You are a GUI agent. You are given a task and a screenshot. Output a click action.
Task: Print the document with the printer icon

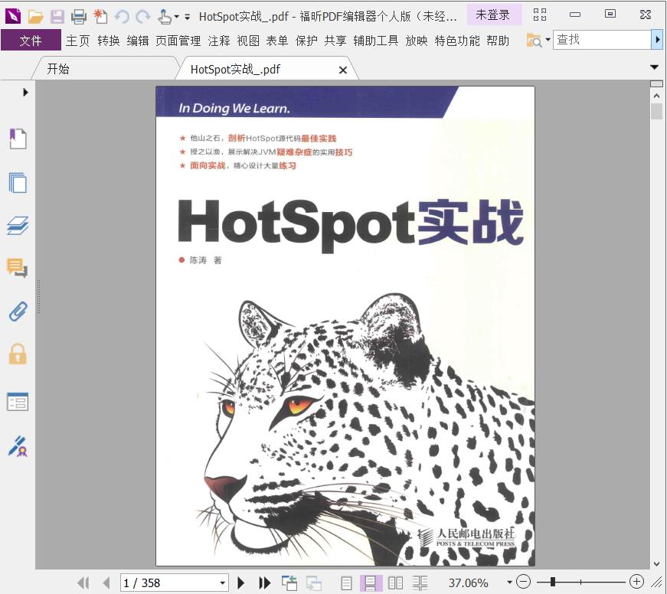(79, 17)
